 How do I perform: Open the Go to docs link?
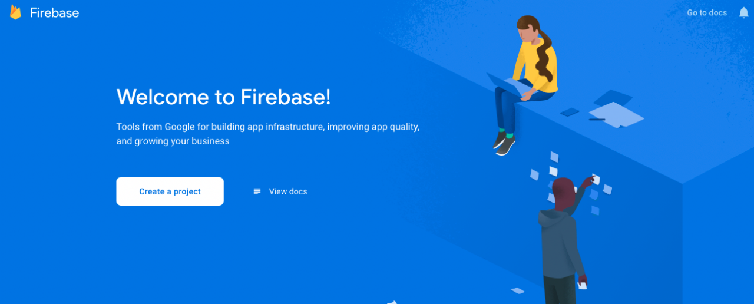[707, 12]
